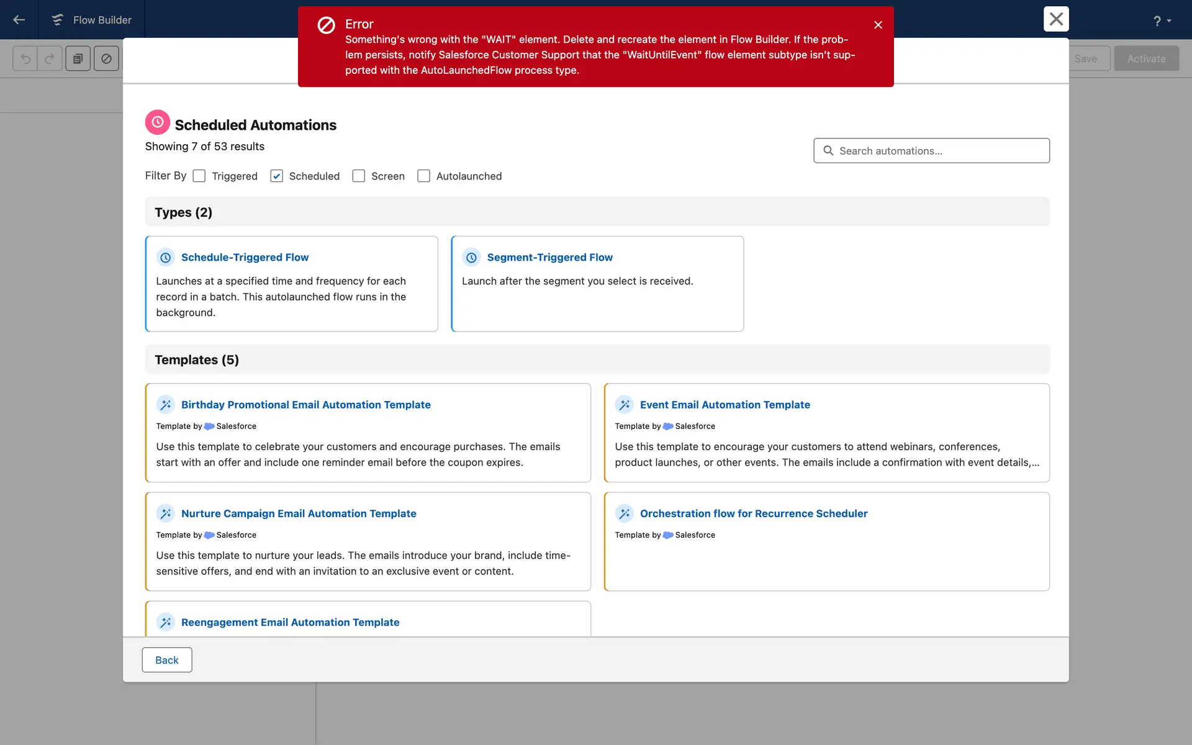This screenshot has width=1192, height=745.
Task: Open Reengagement Email Automation Template
Action: [290, 622]
